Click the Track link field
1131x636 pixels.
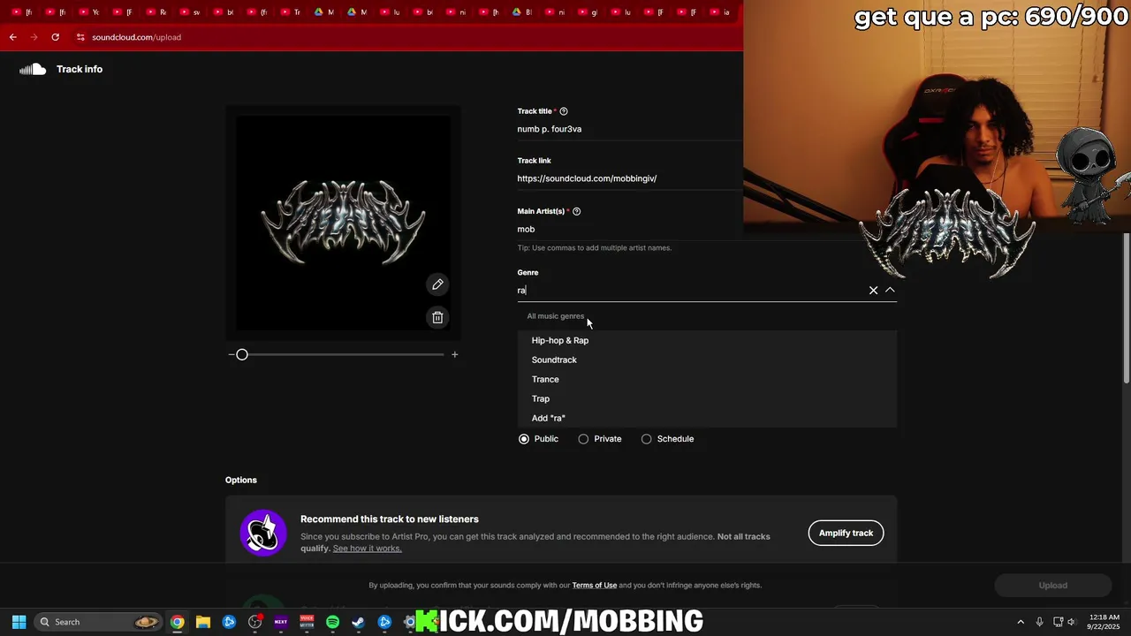click(629, 178)
